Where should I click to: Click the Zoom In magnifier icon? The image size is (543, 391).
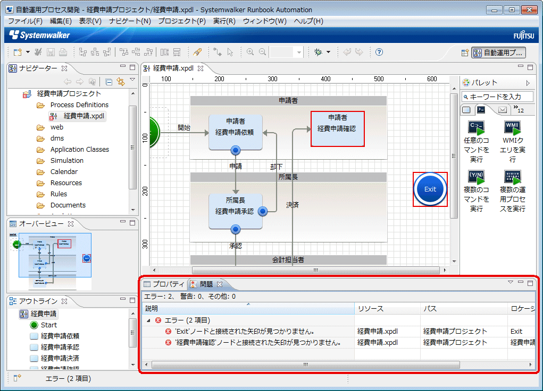point(250,52)
